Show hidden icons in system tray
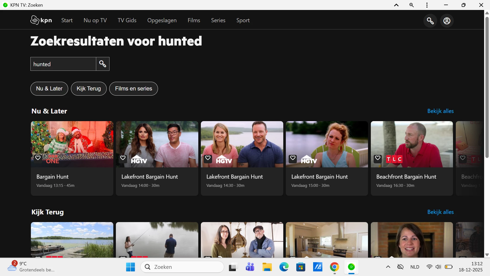Screen dimensions: 490x276 click(x=388, y=267)
